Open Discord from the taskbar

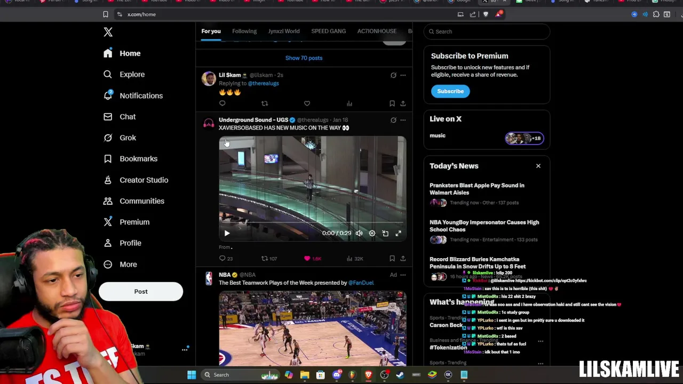[x=337, y=375]
